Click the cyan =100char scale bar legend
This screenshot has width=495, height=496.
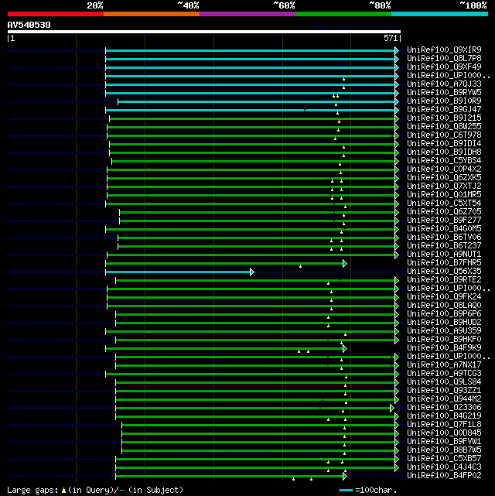click(x=346, y=491)
